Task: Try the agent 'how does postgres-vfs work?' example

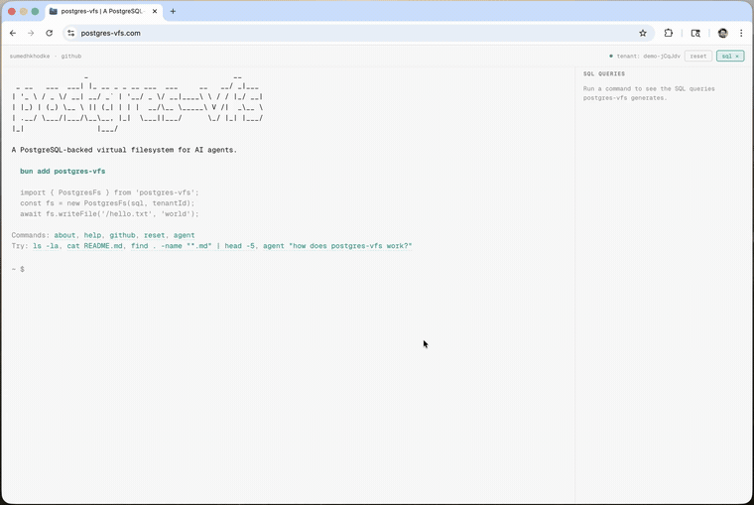Action: 337,246
